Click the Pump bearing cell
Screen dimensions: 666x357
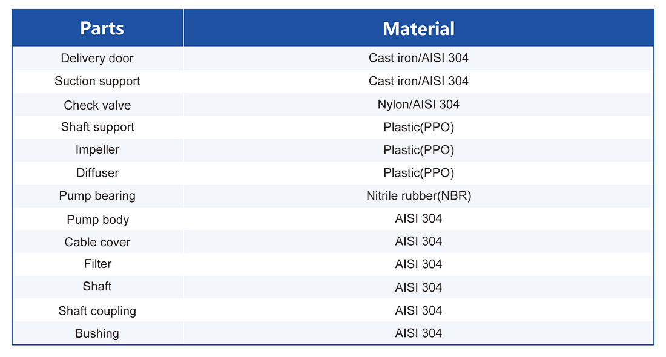[97, 196]
